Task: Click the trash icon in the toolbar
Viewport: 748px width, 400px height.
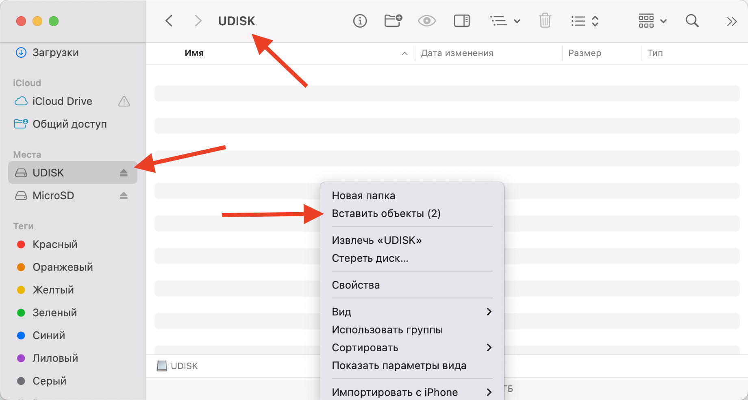Action: [545, 21]
